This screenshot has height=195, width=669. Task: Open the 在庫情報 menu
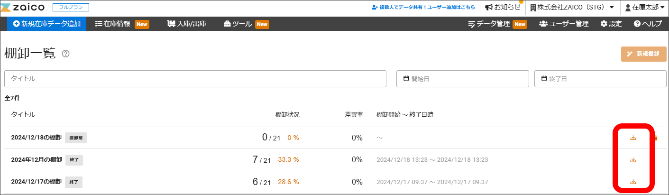pos(117,24)
